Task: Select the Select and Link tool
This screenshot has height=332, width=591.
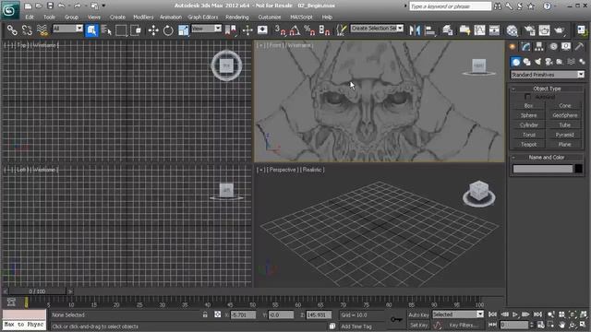Action: 12,30
